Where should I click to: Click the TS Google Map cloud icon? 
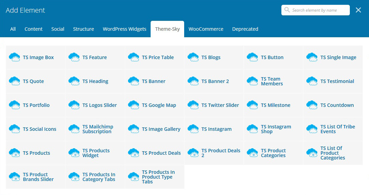pyautogui.click(x=133, y=105)
